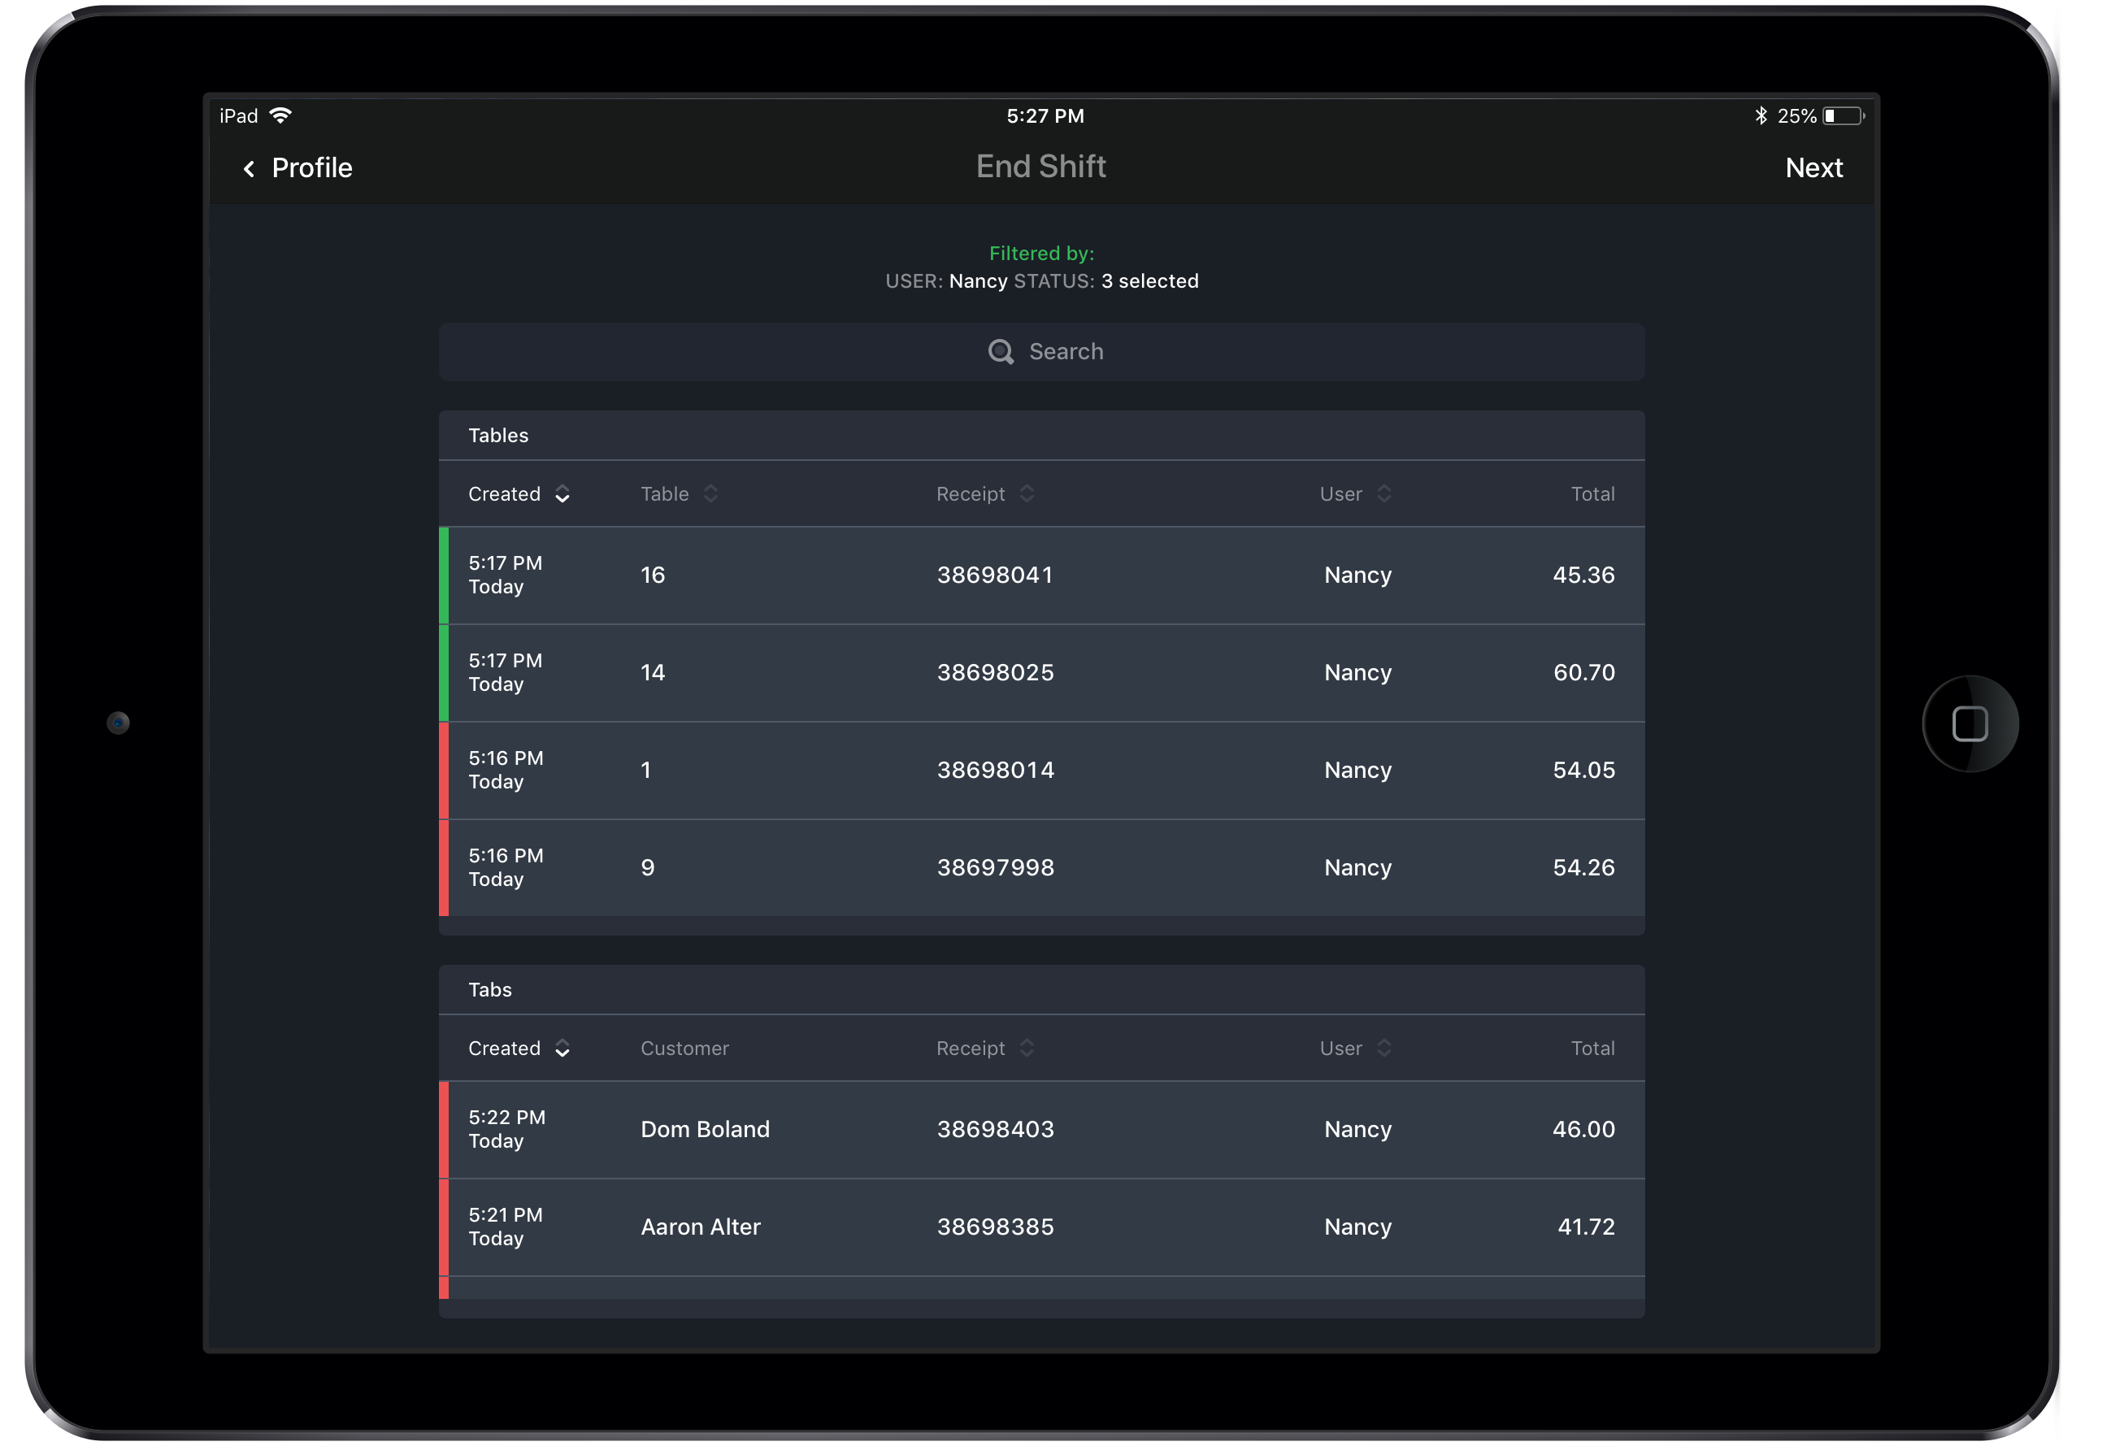Open table 16 order row
Image resolution: width=2111 pixels, height=1446 pixels.
pos(1041,575)
